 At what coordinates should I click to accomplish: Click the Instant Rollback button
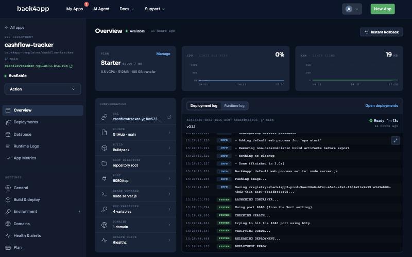click(x=382, y=32)
